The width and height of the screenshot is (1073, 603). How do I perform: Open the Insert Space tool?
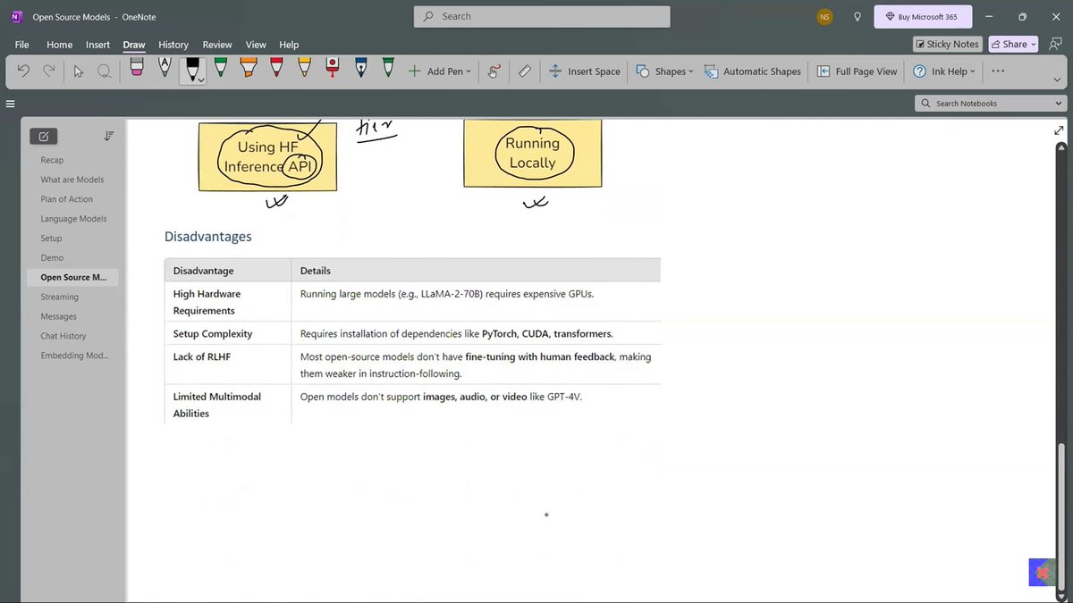click(585, 71)
